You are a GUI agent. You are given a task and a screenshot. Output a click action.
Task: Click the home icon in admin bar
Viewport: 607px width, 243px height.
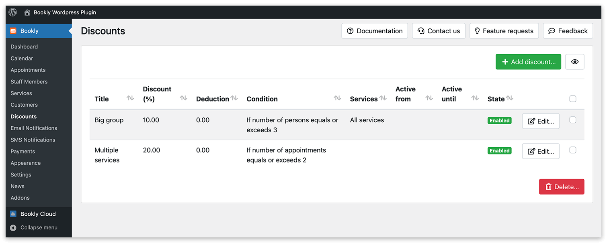click(x=27, y=12)
